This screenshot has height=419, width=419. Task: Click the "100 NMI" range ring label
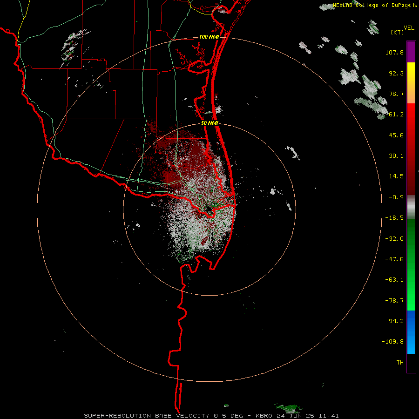(x=209, y=37)
